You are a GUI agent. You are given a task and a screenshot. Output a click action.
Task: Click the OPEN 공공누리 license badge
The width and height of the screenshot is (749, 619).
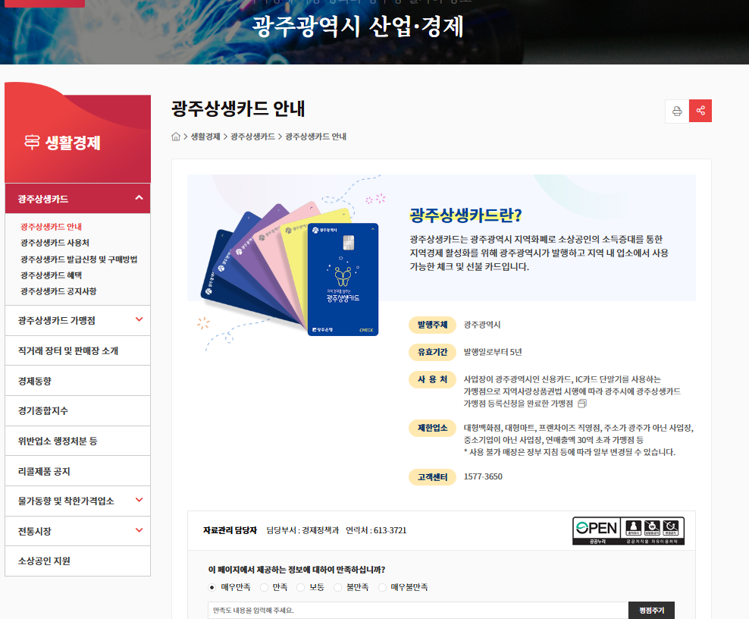point(628,530)
